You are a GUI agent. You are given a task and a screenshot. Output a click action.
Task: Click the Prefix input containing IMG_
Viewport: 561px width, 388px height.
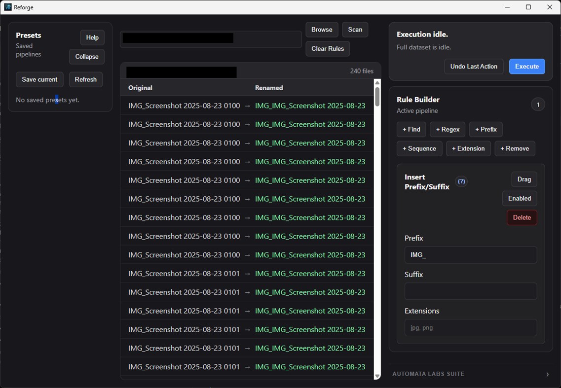click(x=470, y=255)
